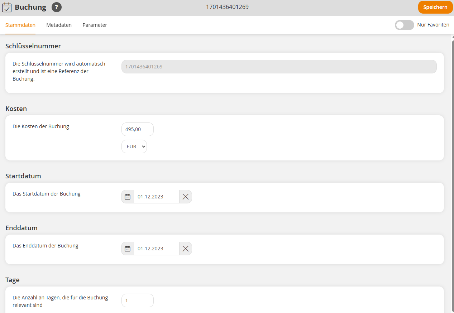Clear the Startdatum with the X icon

click(x=186, y=197)
